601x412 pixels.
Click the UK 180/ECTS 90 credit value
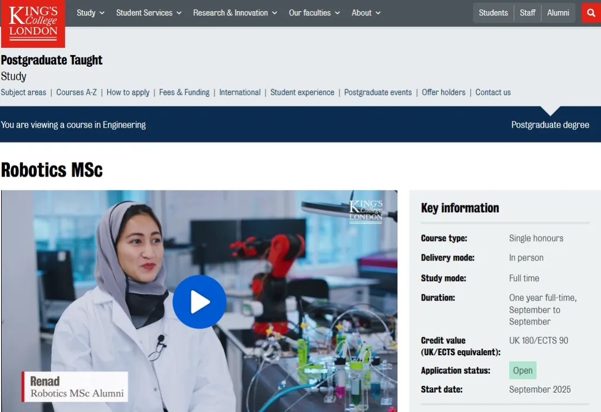pyautogui.click(x=539, y=340)
